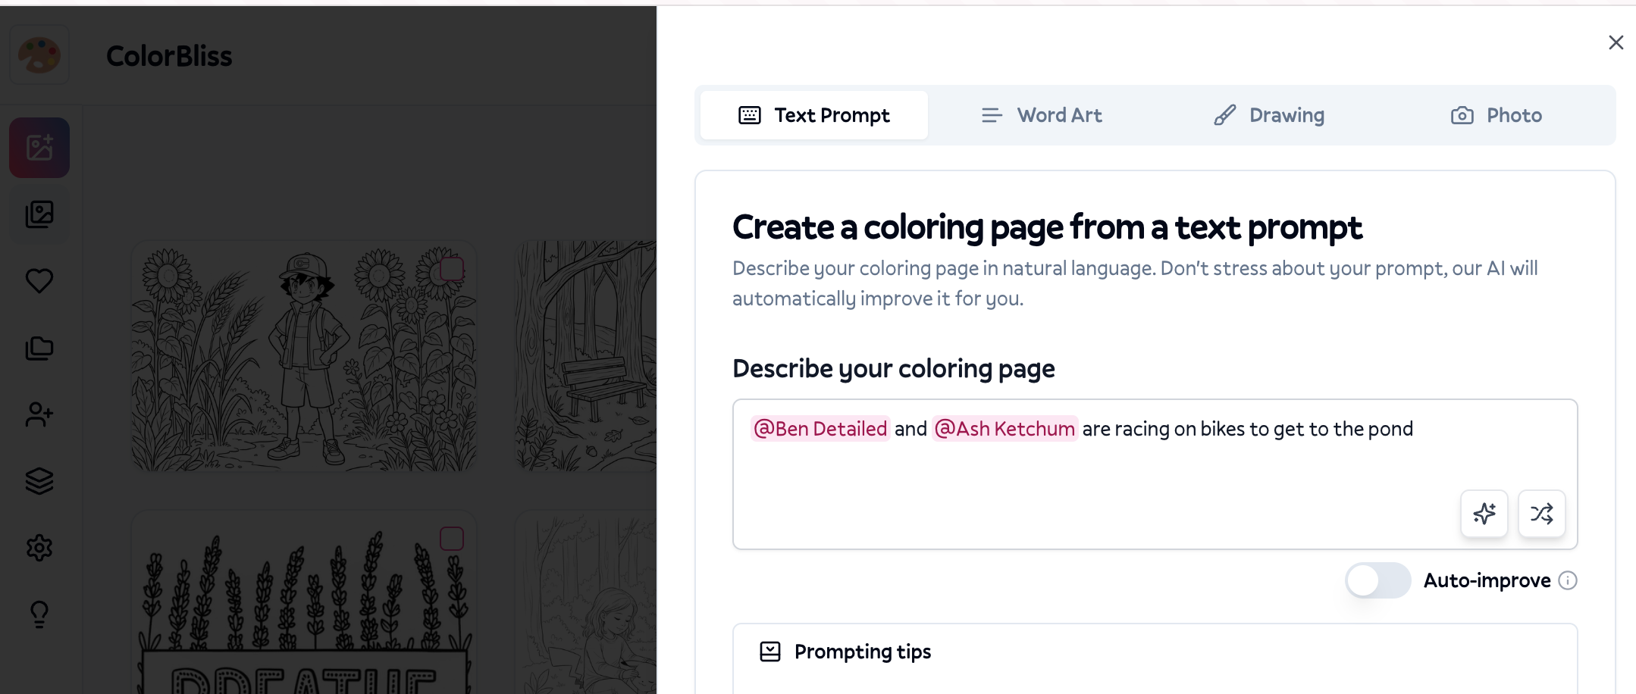Screen dimensions: 1636x694
Task: Click the lightbulb ideas icon
Action: [39, 614]
